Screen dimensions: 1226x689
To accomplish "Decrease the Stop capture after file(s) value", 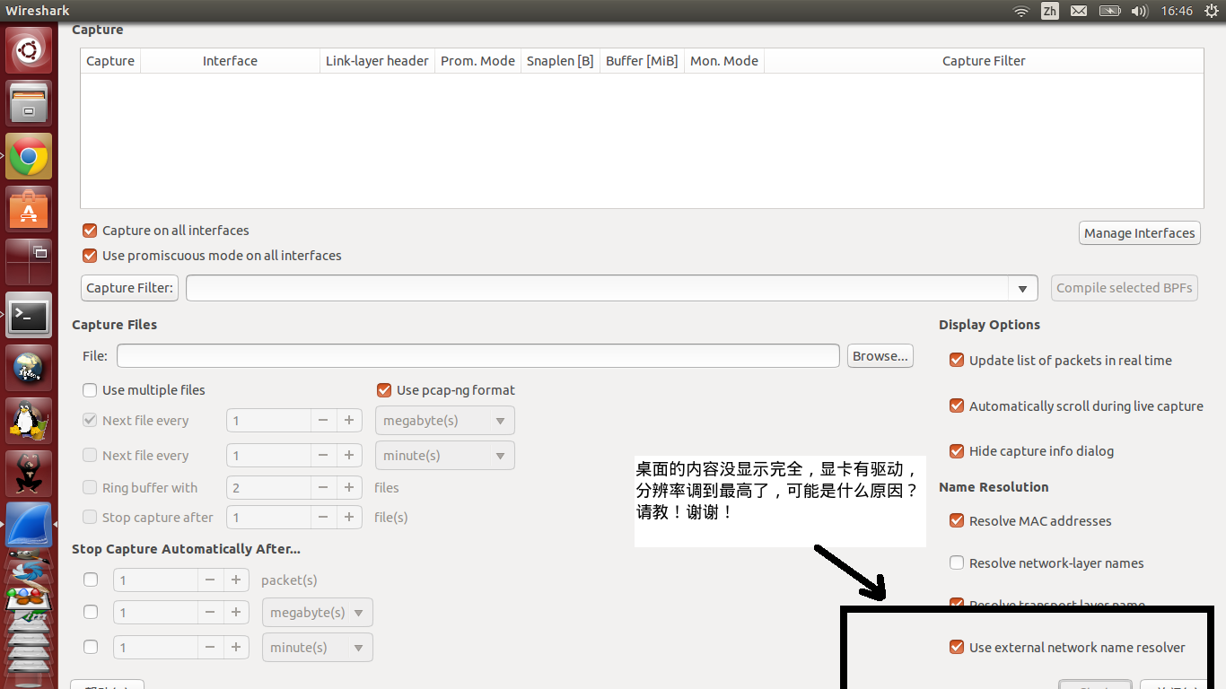I will tap(323, 518).
